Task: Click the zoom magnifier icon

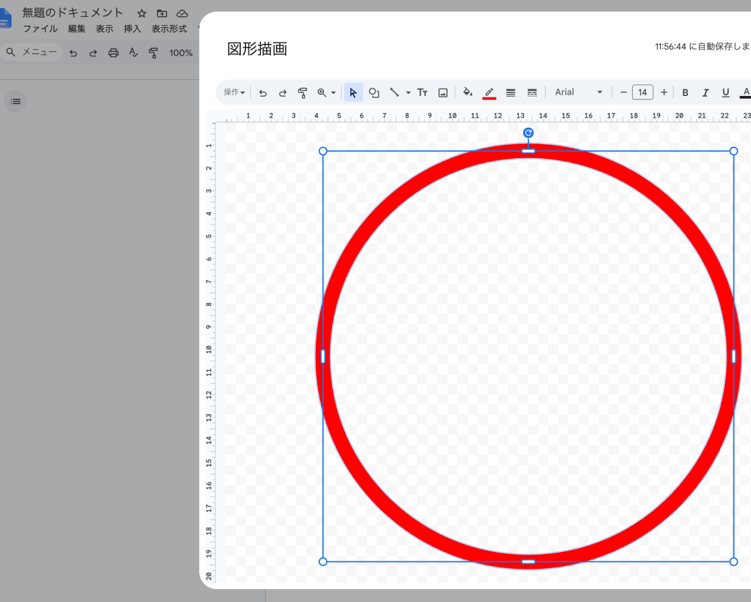Action: [322, 93]
